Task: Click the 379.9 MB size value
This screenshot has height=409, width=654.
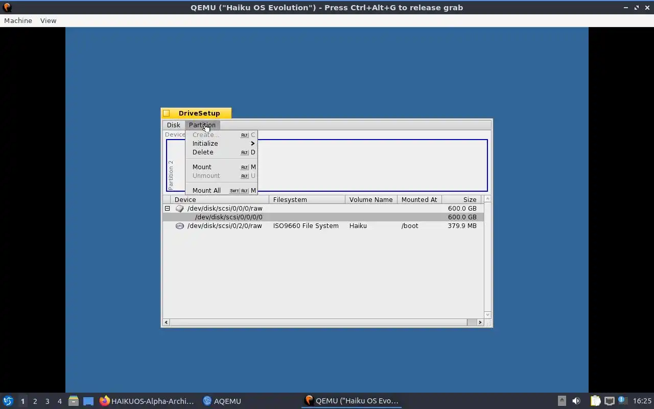Action: [462, 225]
